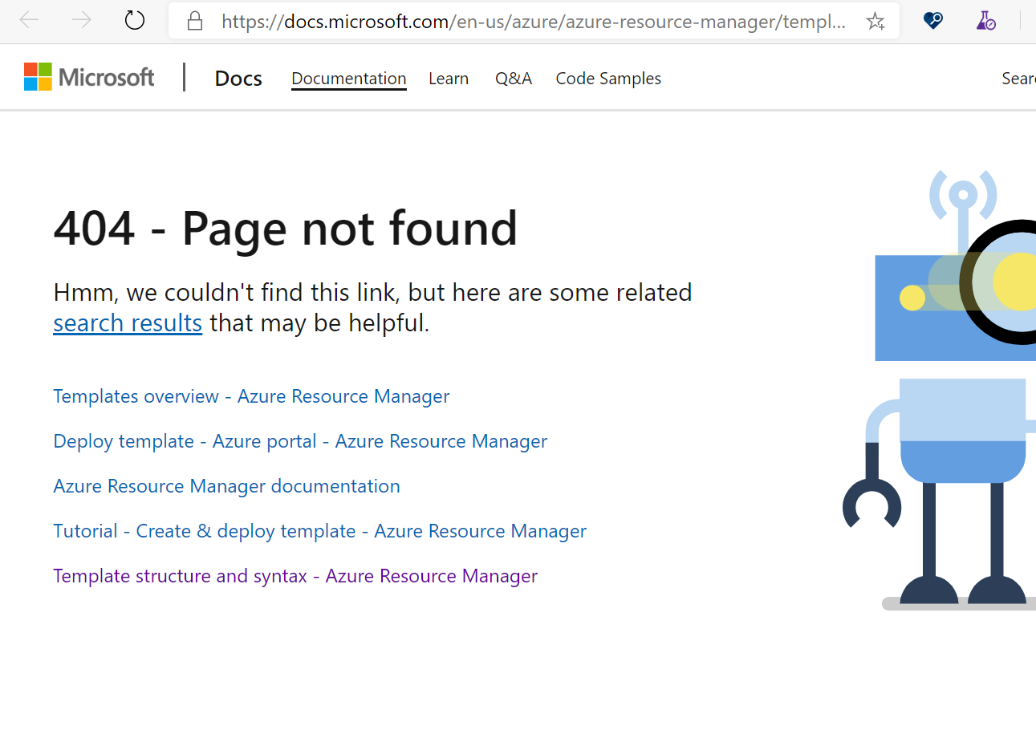Open the blue heart extension icon
1036x734 pixels.
932,21
